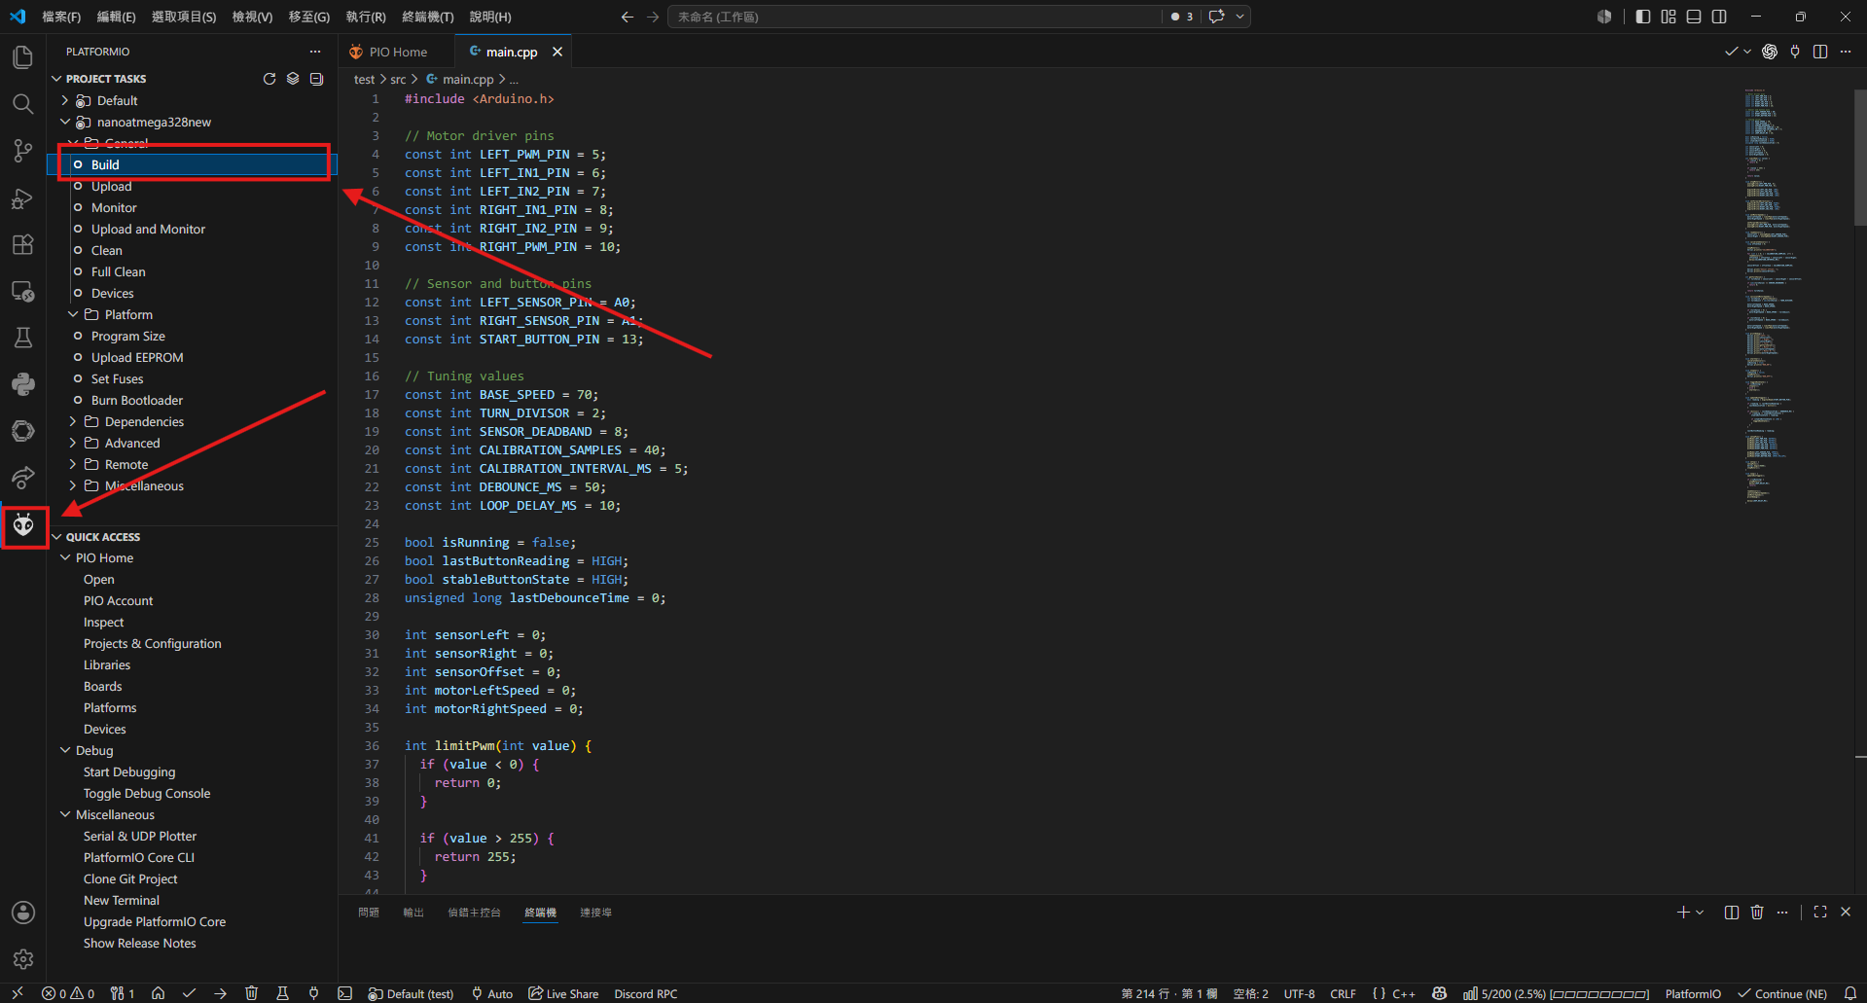
Task: Open the Manage gear icon
Action: point(23,959)
